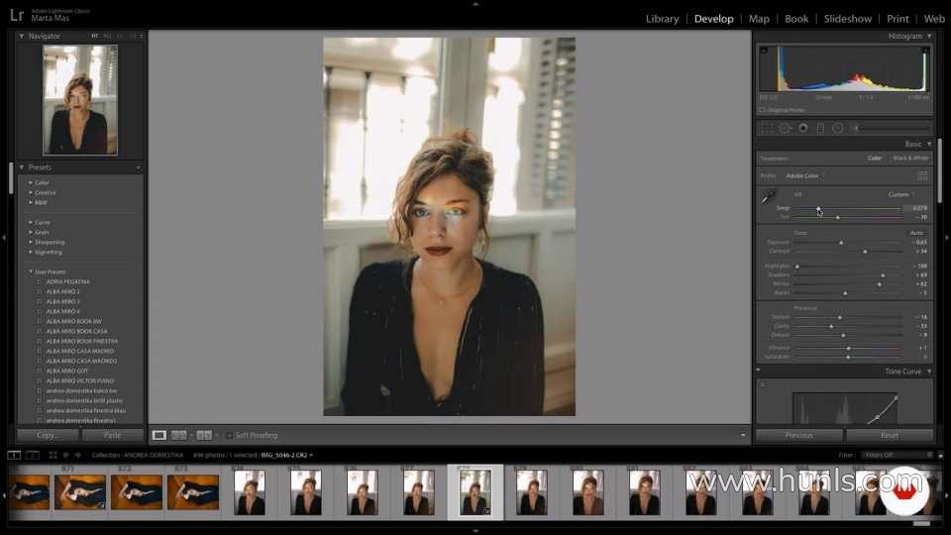951x535 pixels.
Task: Collapse the Presets panel
Action: click(21, 167)
